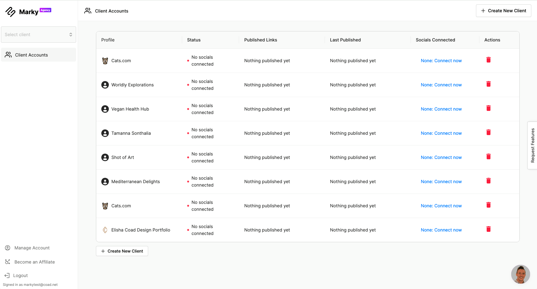Open the support chat avatar bubble

pyautogui.click(x=520, y=274)
